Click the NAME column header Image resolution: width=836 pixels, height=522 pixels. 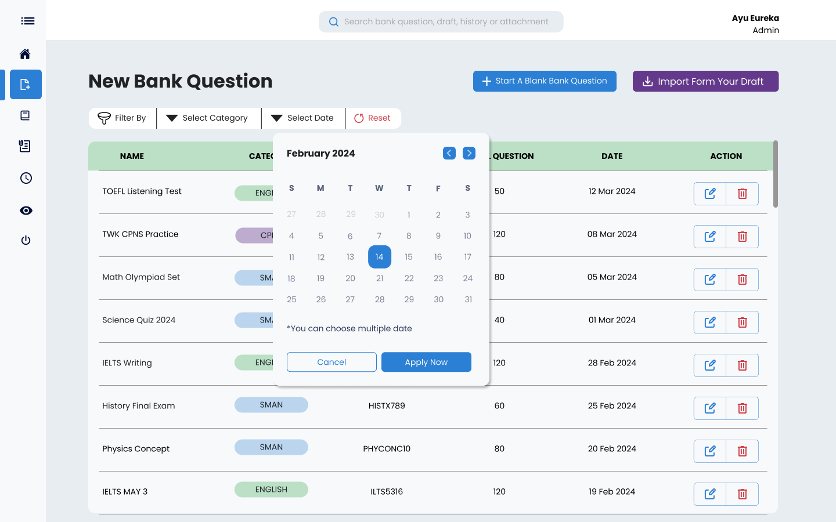(132, 156)
